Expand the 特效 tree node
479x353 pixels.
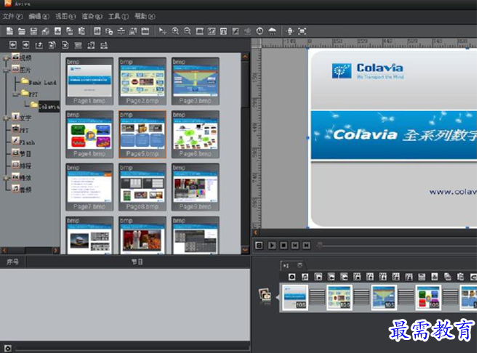click(5, 178)
